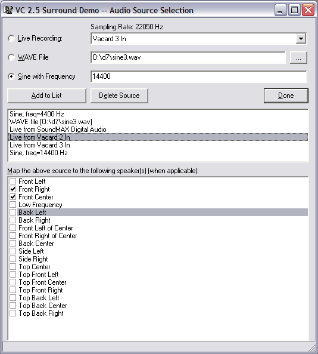This screenshot has width=318, height=354.
Task: Select Sine with Frequency radio button
Action: point(11,76)
